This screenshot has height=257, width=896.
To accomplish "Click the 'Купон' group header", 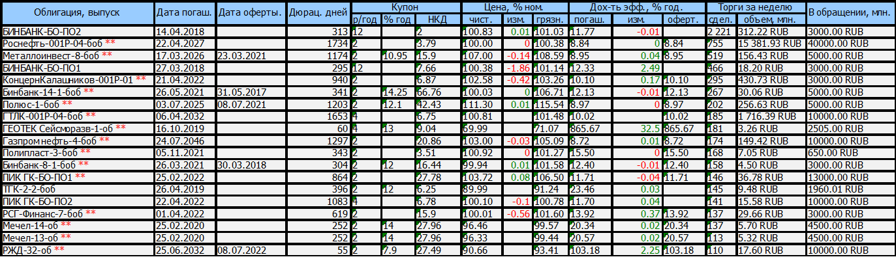I will [x=405, y=7].
